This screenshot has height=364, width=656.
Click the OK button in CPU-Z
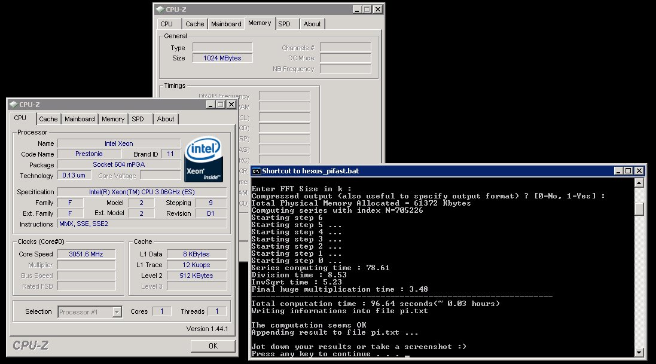[213, 346]
